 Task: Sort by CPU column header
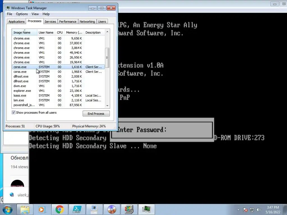[x=60, y=32]
